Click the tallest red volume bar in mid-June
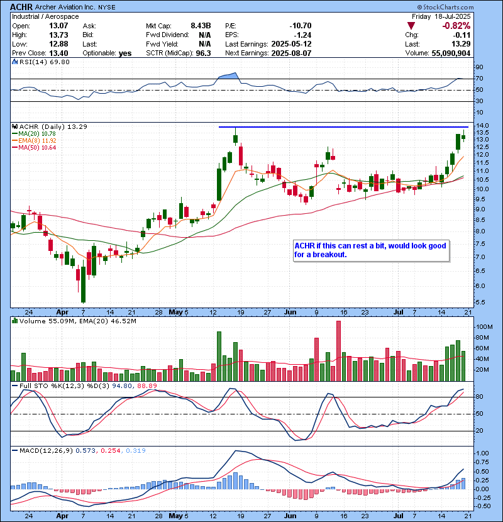The image size is (503, 522). pyautogui.click(x=338, y=351)
